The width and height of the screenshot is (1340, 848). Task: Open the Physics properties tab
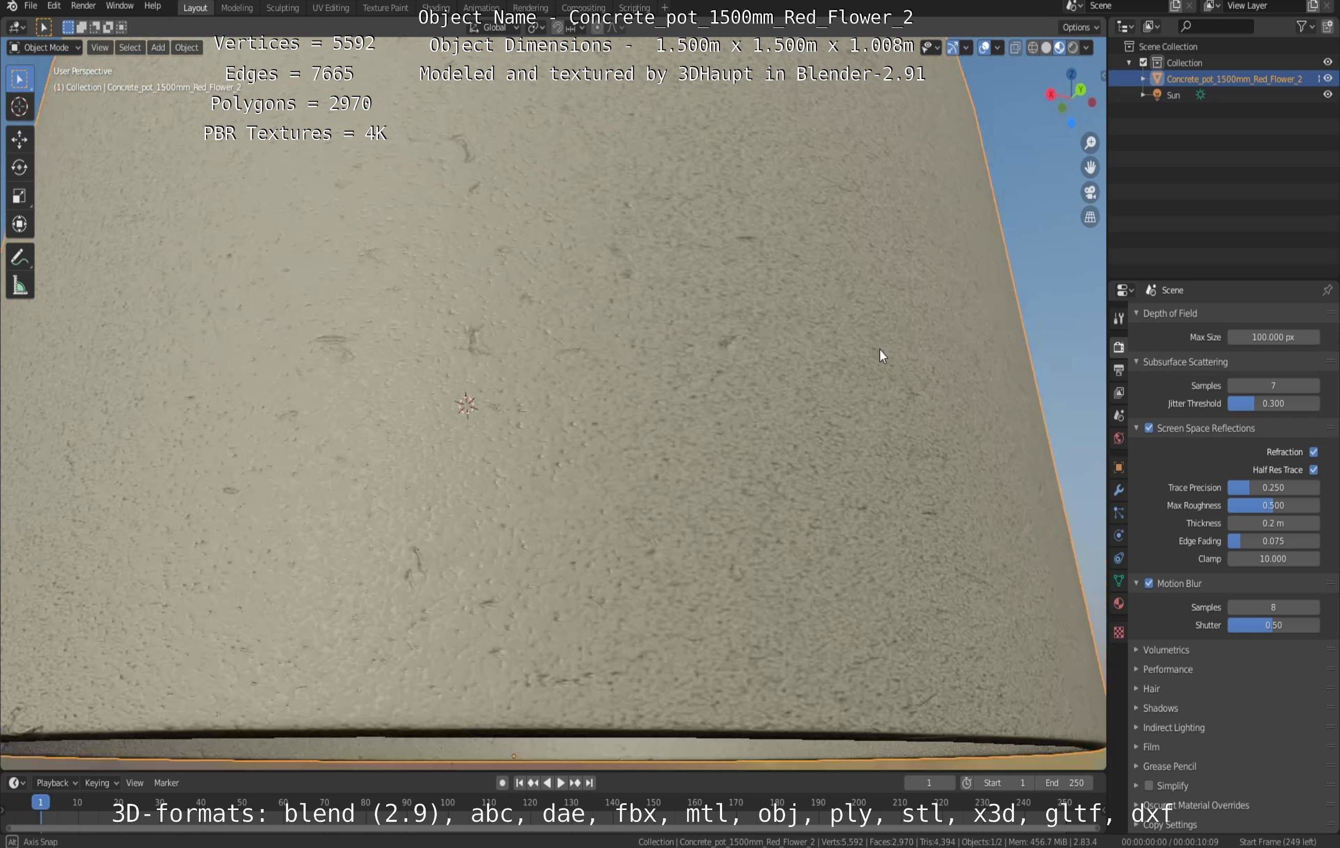(1118, 536)
